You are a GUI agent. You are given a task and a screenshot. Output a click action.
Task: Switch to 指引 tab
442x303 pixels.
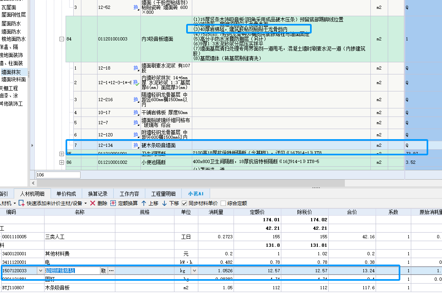coord(4,194)
